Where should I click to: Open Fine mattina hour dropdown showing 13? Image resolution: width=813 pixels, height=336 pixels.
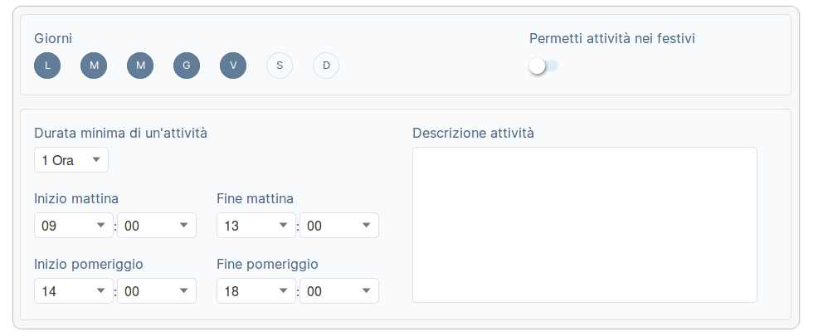tap(256, 226)
